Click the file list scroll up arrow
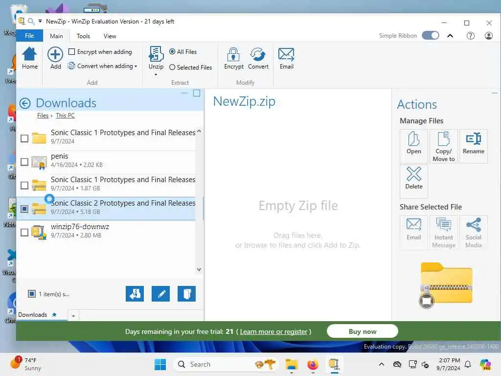 [199, 131]
